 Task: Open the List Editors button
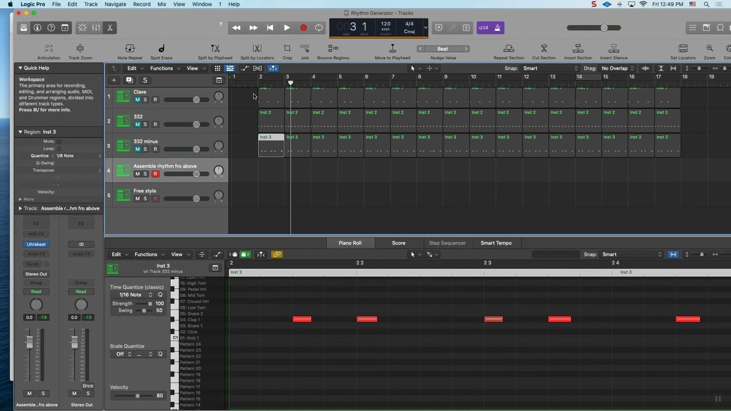[x=692, y=27]
